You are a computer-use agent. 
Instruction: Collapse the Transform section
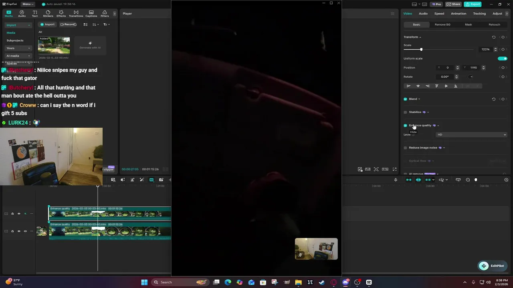[420, 37]
